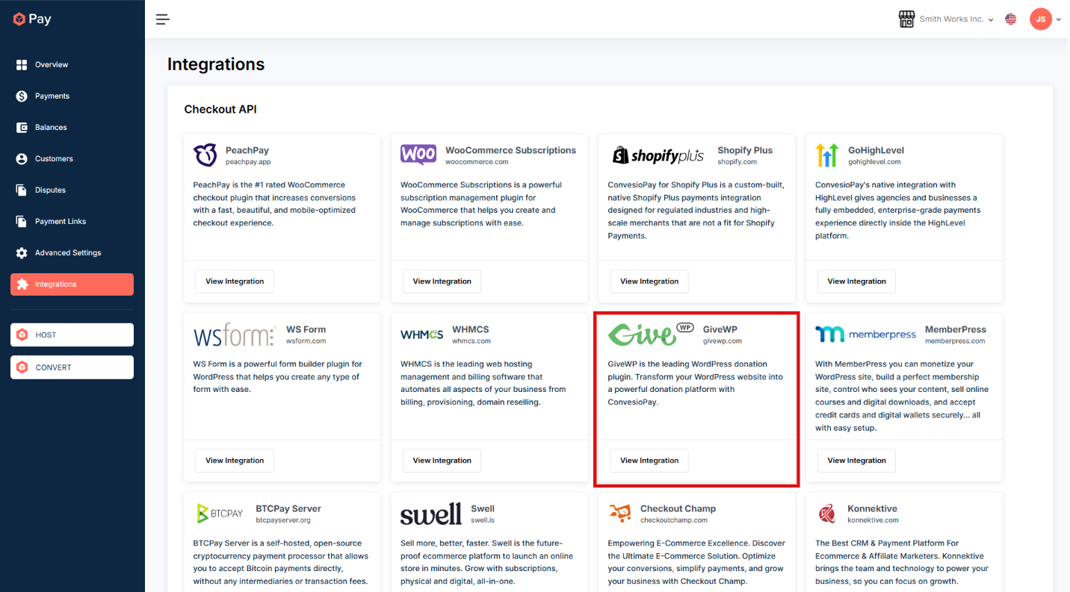Click the Pay logo in sidebar
The height and width of the screenshot is (592, 1070).
coord(32,19)
